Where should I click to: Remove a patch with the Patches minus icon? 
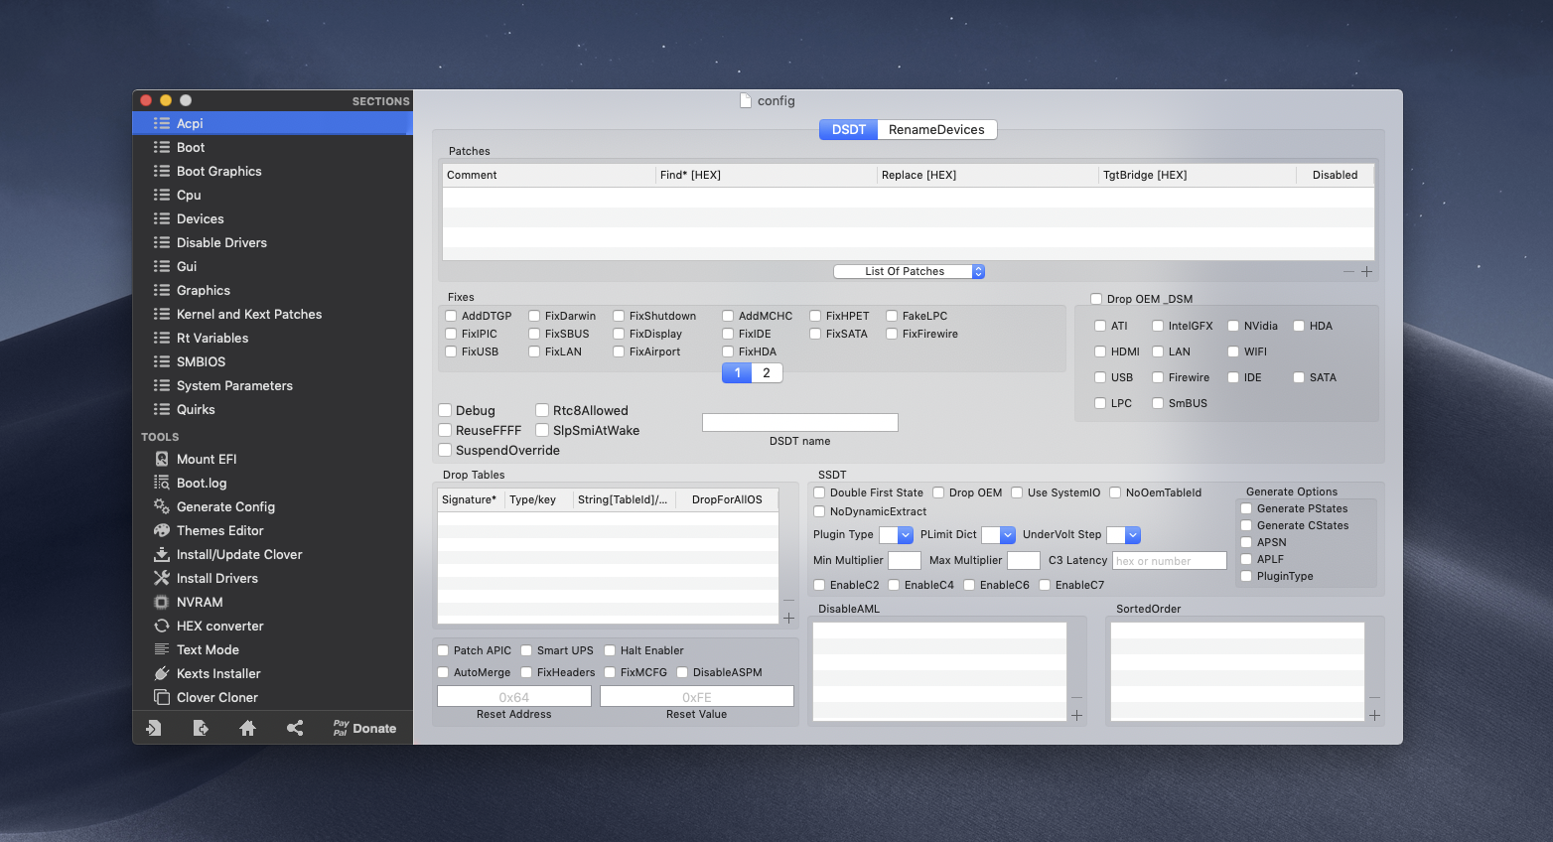[1348, 271]
